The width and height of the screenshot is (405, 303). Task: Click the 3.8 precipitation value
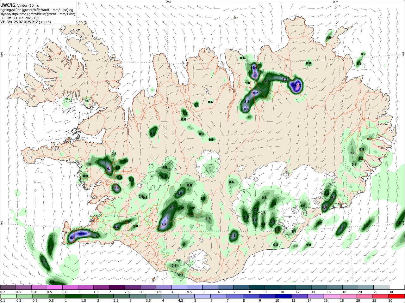tap(255, 220)
